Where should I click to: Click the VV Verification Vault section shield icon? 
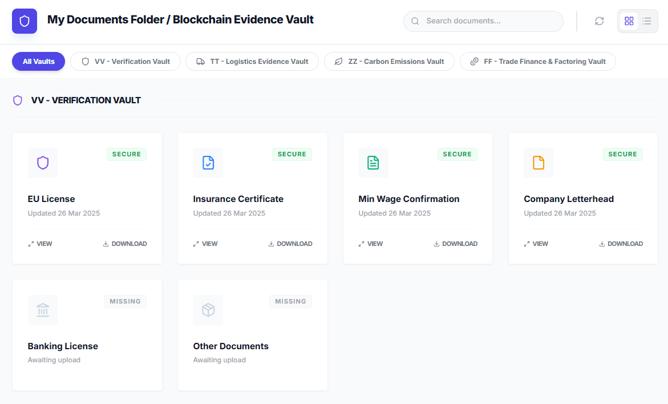18,100
